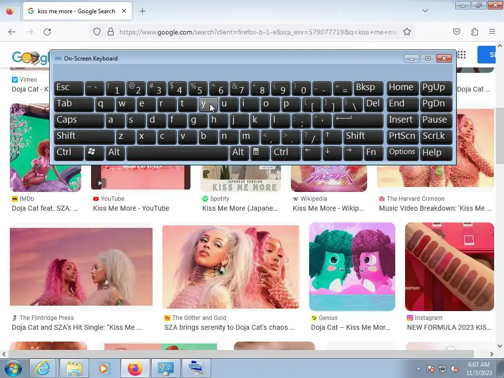Tap the right arrow key on keyboard
Image resolution: width=504 pixels, height=378 pixels.
[352, 153]
